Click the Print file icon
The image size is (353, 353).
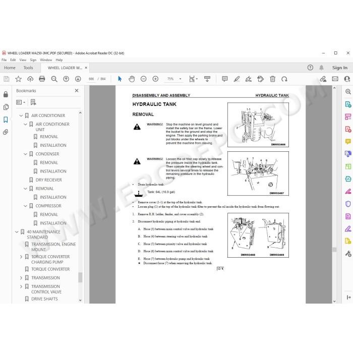[42, 79]
